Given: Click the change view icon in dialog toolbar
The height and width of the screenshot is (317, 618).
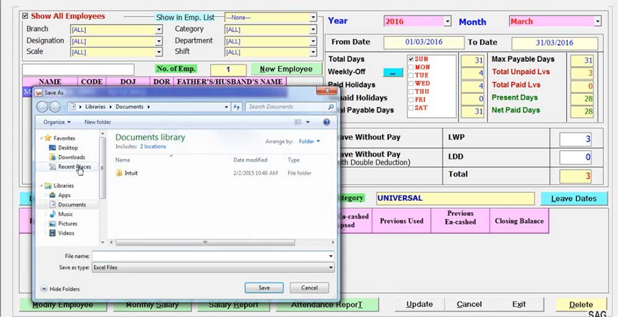Looking at the screenshot, I should point(298,122).
